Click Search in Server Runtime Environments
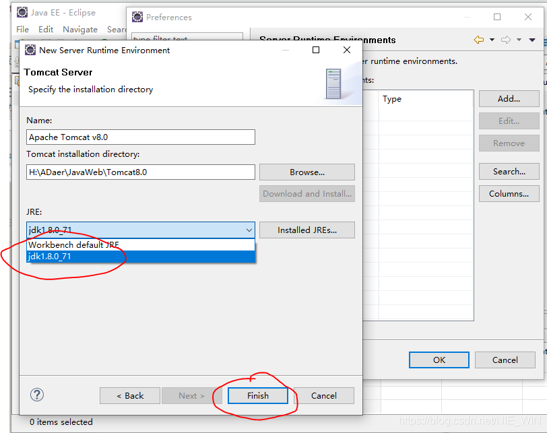Image resolution: width=547 pixels, height=433 pixels. pyautogui.click(x=509, y=172)
